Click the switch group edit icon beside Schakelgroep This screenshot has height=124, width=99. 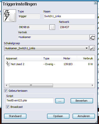click(92, 48)
